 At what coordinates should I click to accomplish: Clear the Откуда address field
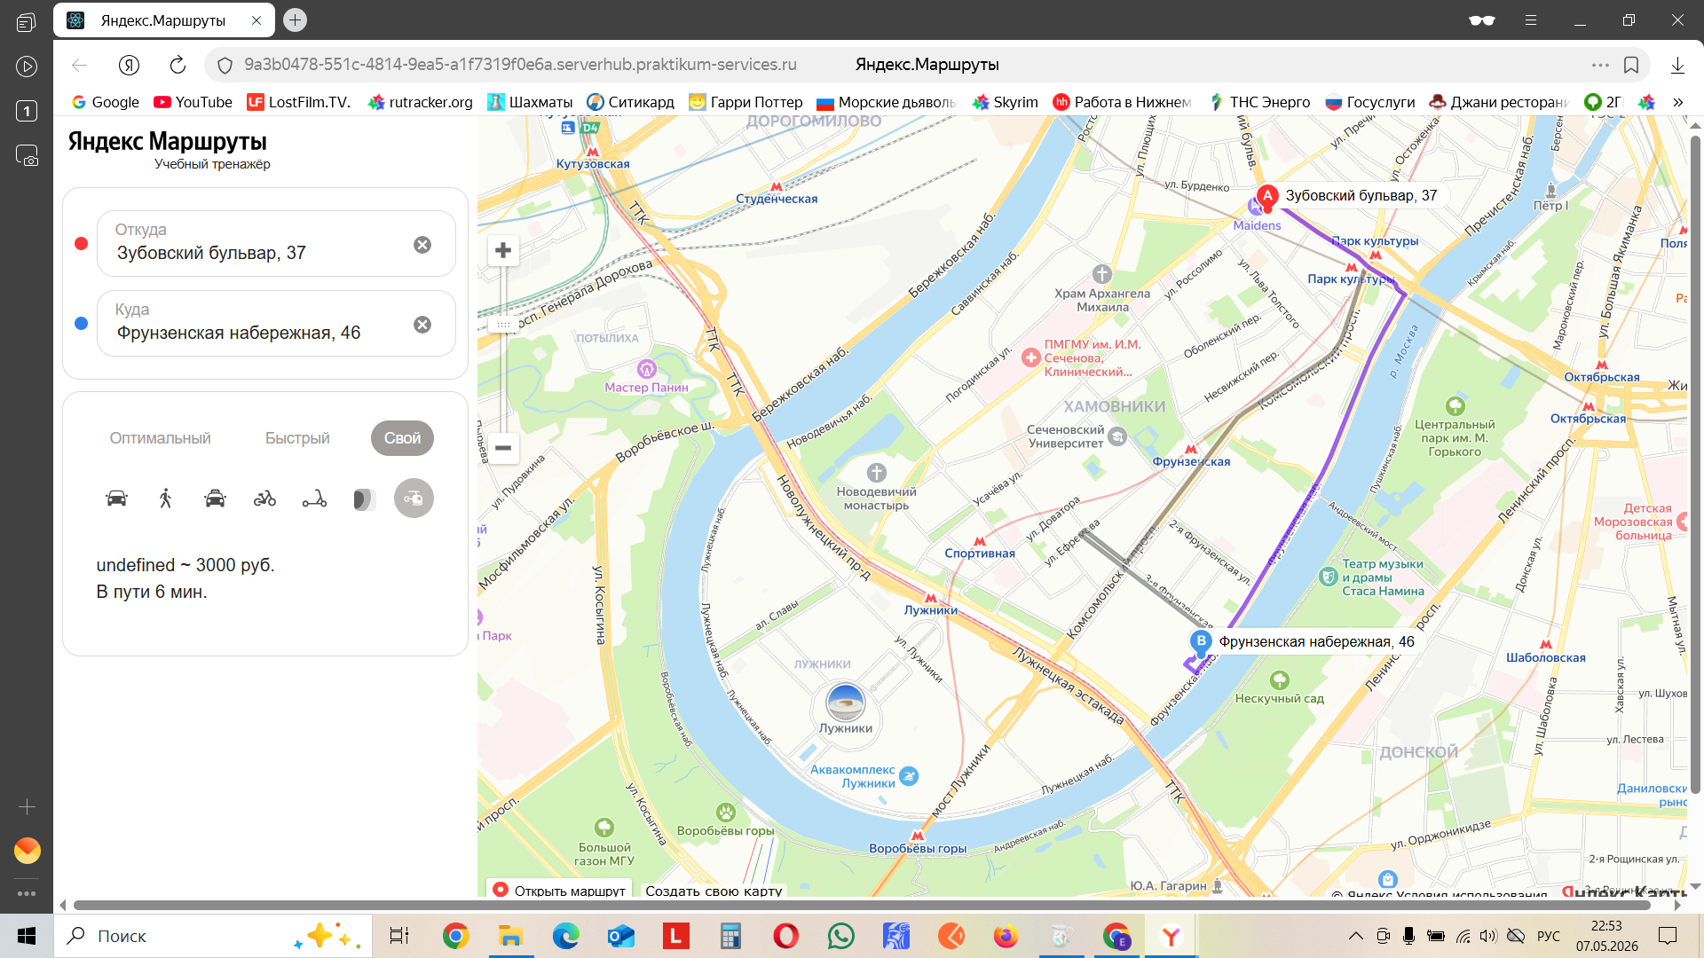pos(422,245)
